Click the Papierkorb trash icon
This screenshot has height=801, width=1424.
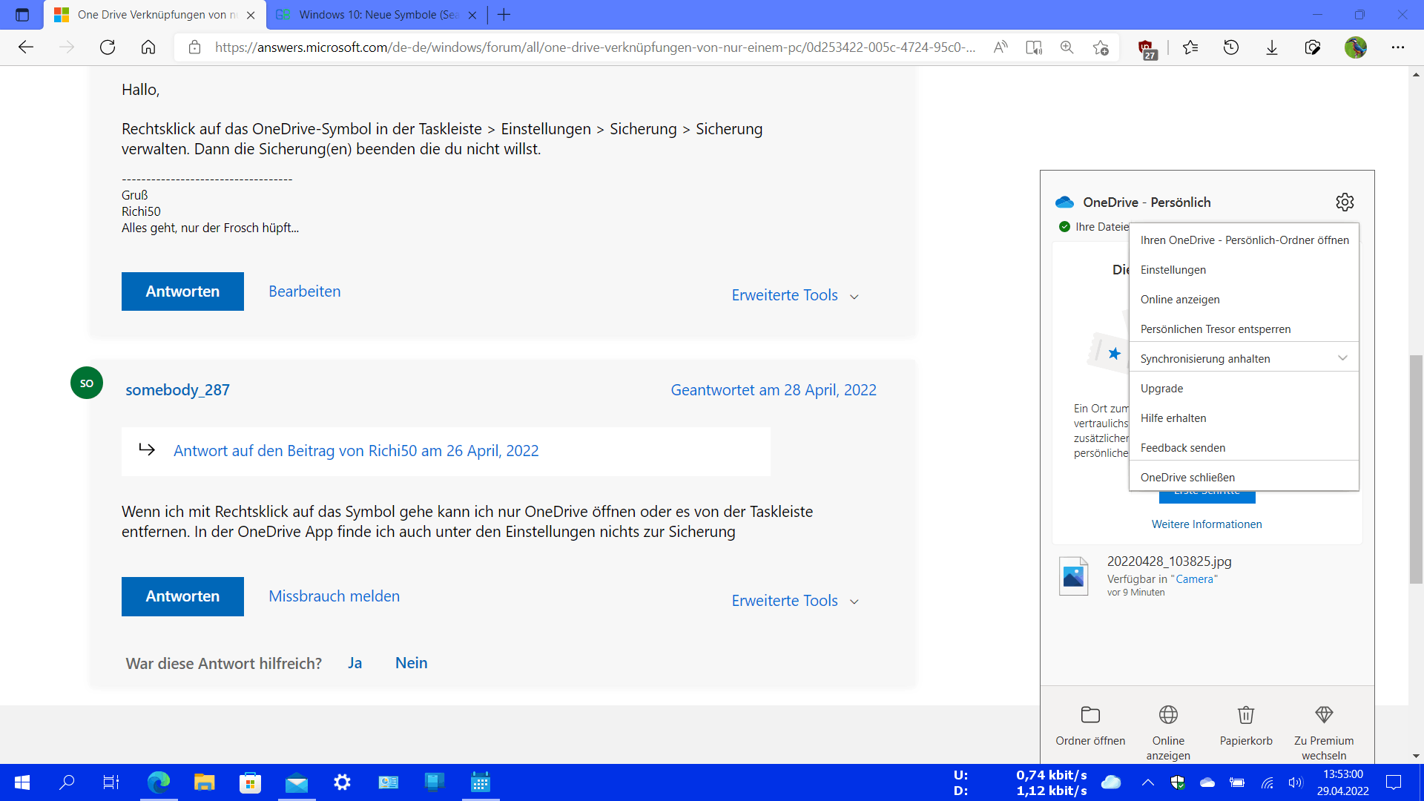point(1246,715)
